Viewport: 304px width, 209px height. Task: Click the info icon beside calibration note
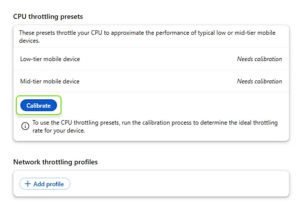point(25,126)
